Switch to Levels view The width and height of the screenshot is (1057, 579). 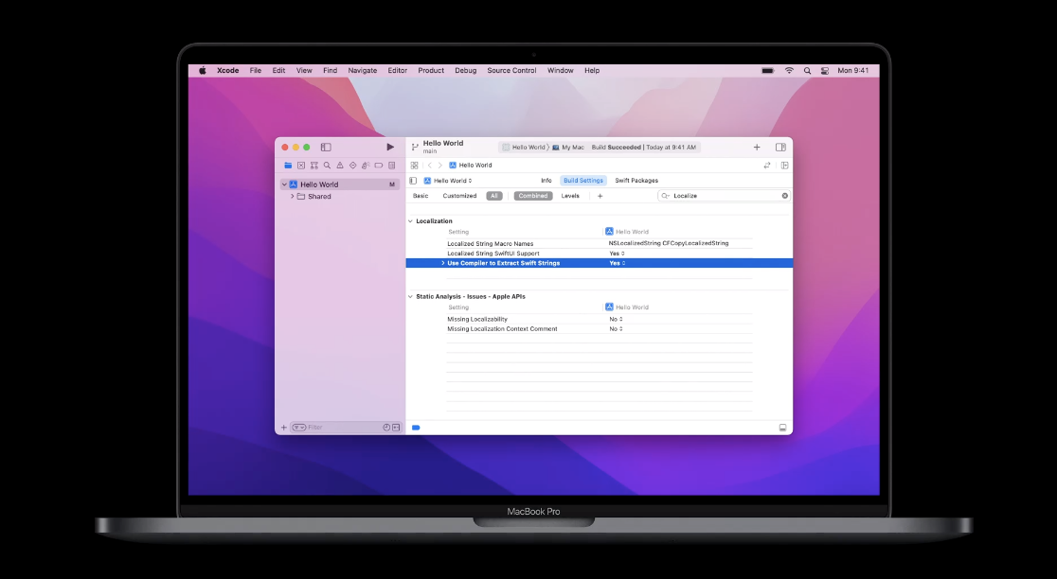[570, 196]
